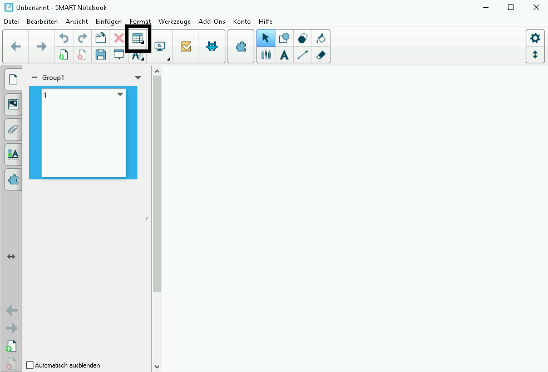Open the Attachments paperclip tab
Viewport: 548px width, 372px height.
tap(13, 129)
